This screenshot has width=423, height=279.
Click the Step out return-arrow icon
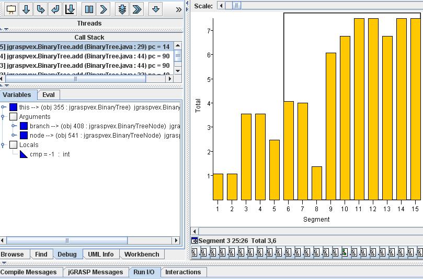(55, 9)
